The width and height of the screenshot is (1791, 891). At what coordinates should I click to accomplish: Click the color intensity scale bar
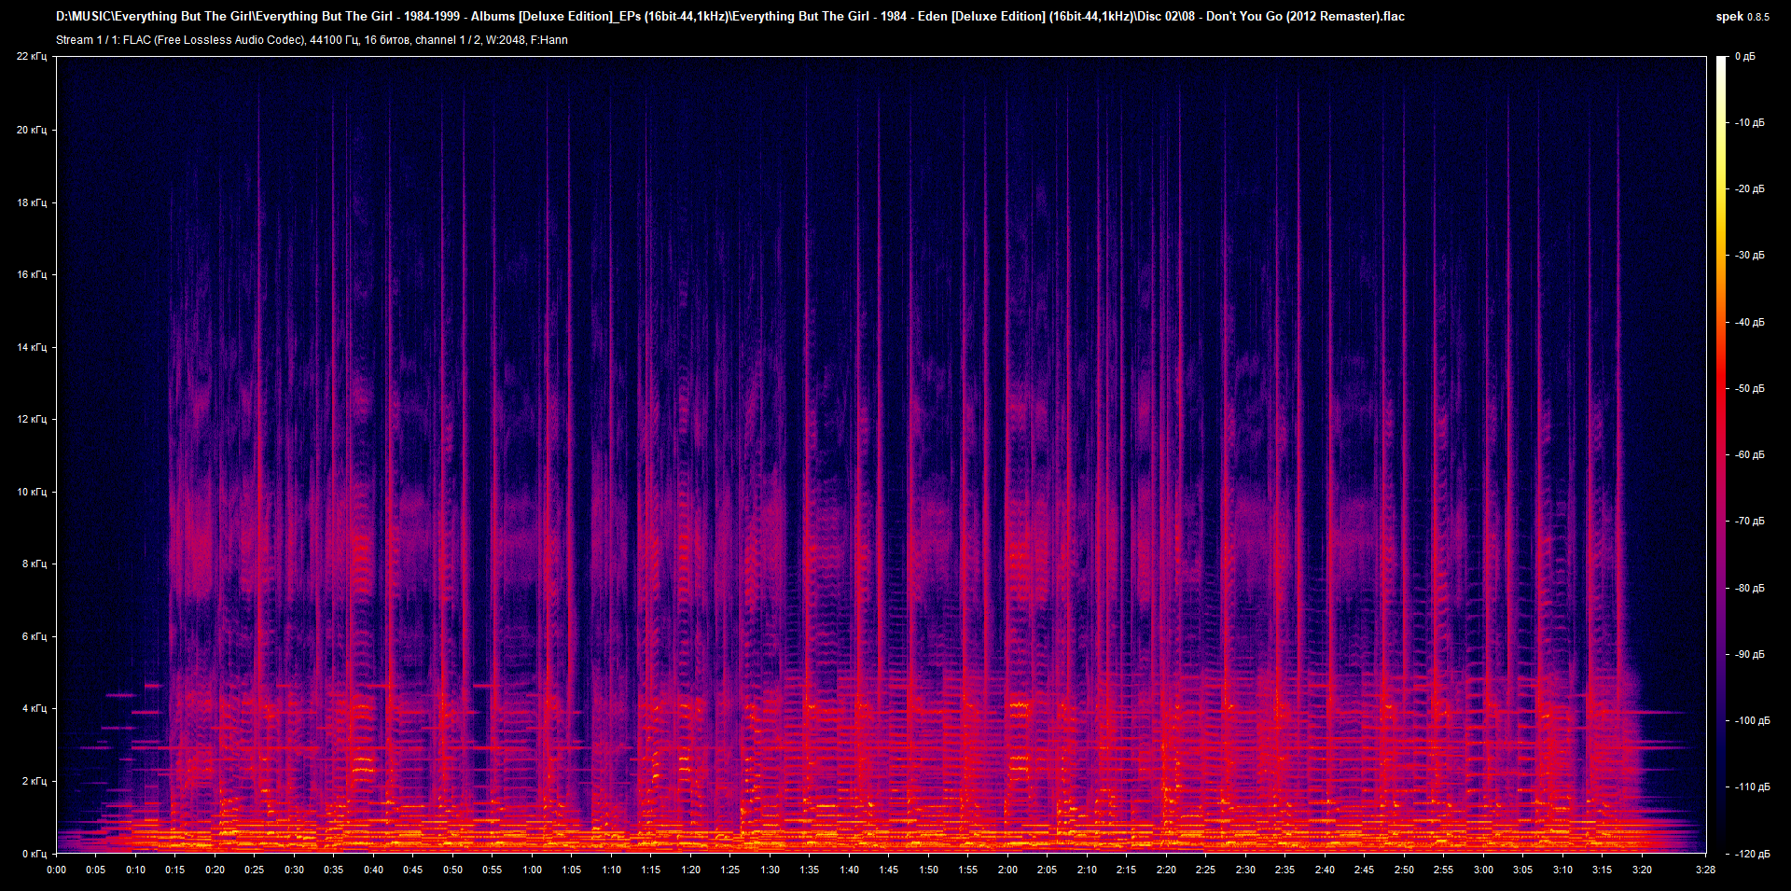1721,454
